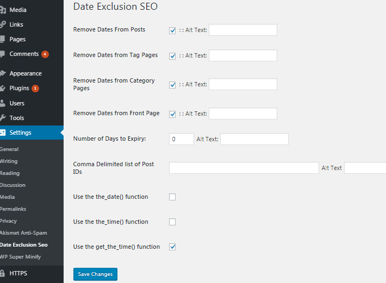Enable Use the the_time() function checkbox
386x283 pixels.
tap(172, 222)
